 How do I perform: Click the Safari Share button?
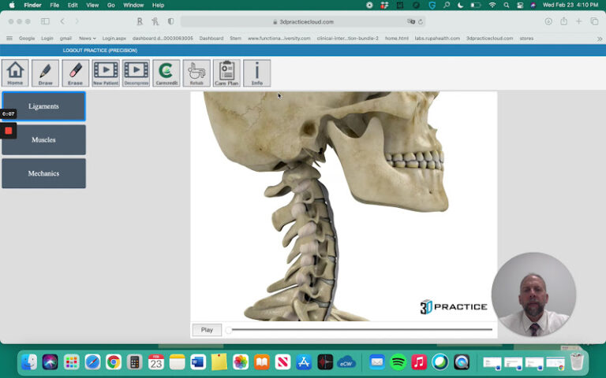pos(563,21)
